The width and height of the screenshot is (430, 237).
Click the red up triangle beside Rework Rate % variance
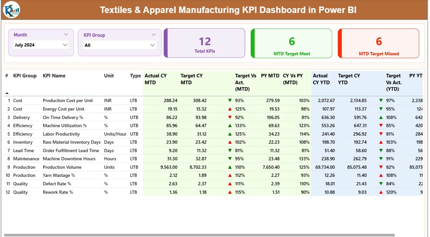(x=230, y=192)
